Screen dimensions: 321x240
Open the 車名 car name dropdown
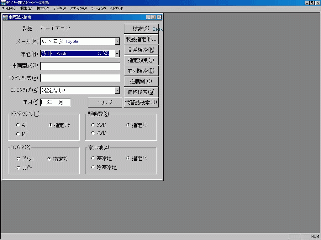click(x=117, y=53)
